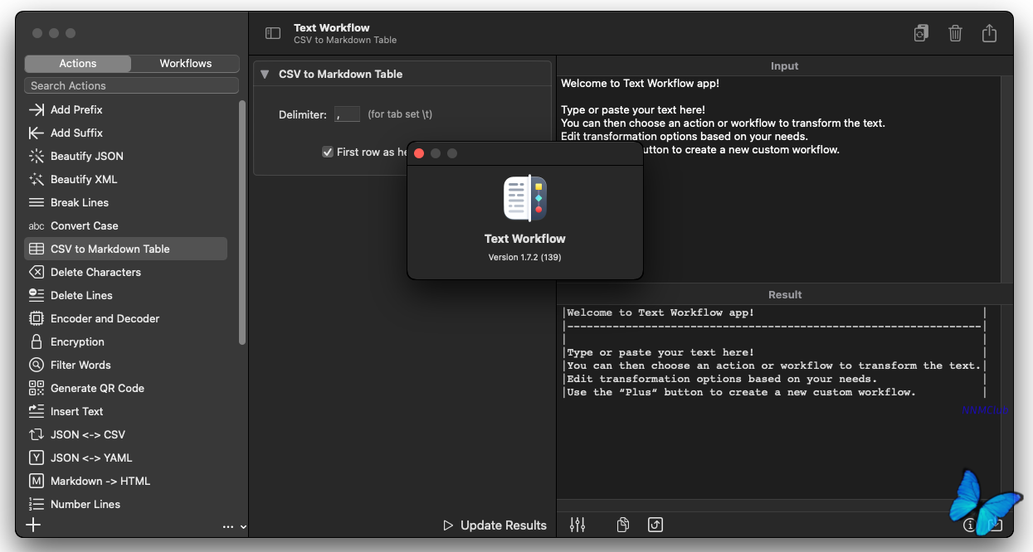The width and height of the screenshot is (1033, 552).
Task: Click the trash icon in the top toolbar
Action: point(956,33)
